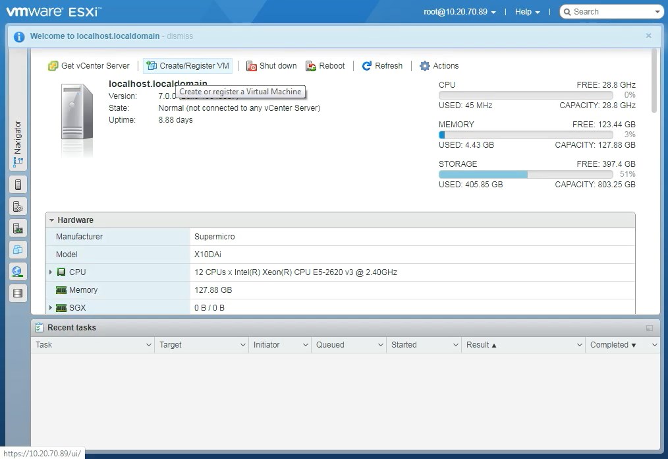Click the Create/Register VM button
The image size is (668, 459).
[188, 66]
